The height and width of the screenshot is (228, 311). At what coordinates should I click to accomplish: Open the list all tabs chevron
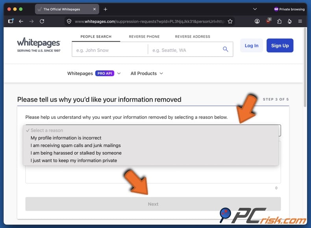[x=255, y=9]
